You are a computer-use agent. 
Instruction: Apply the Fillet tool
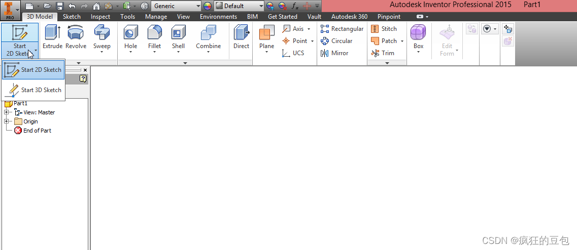click(x=155, y=37)
